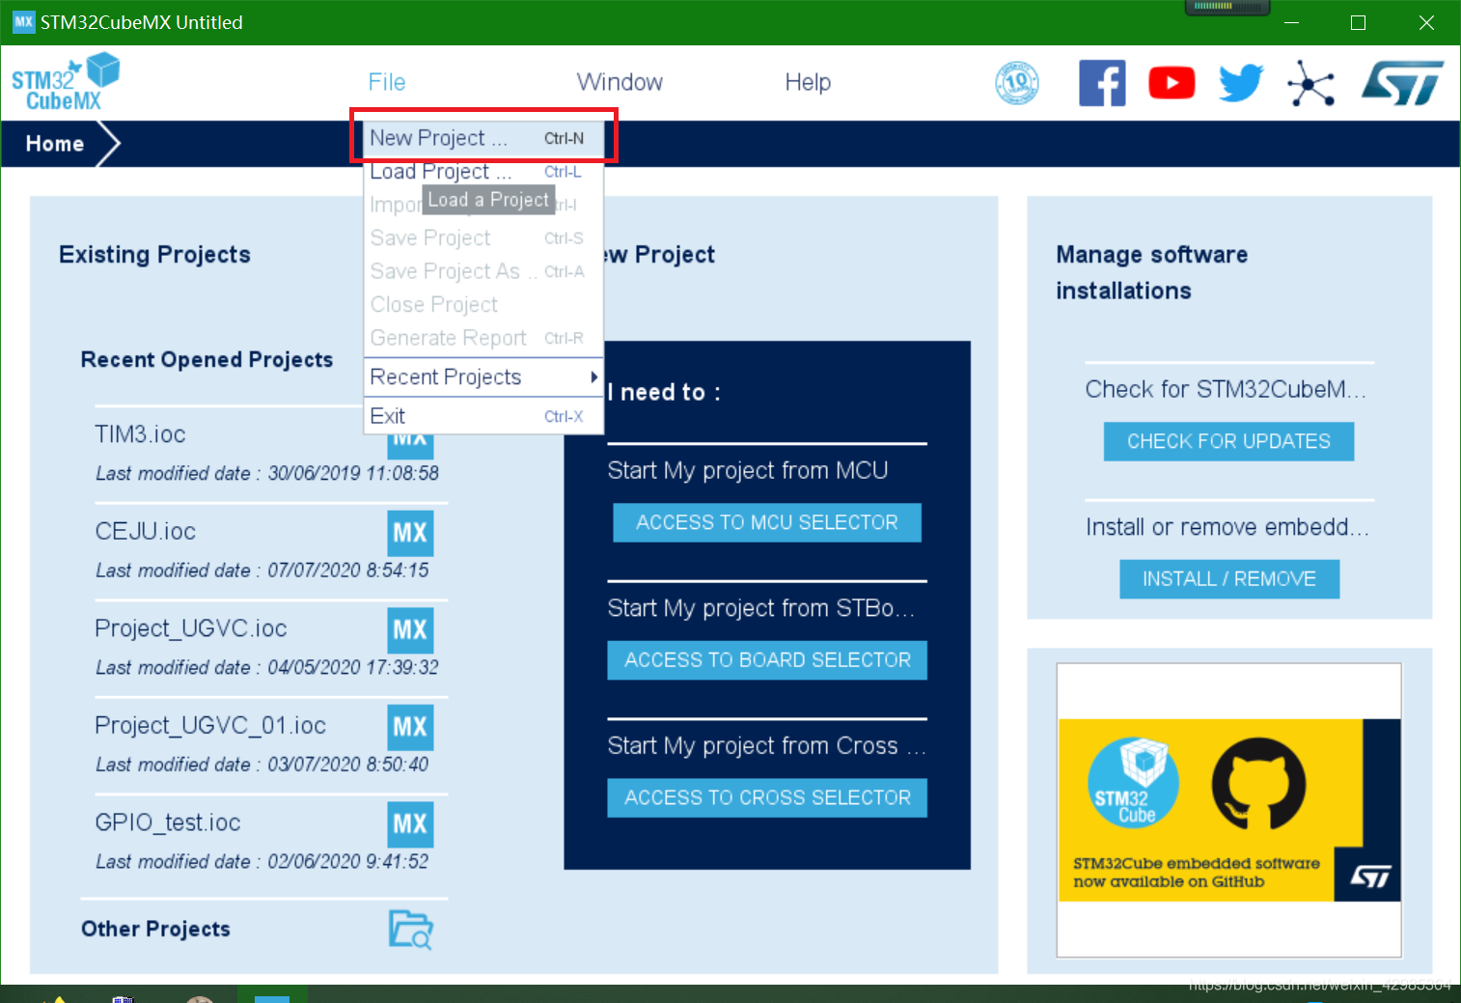Open recent project Project_UGVC_01.ioc
Viewport: 1461px width, 1003px height.
coord(210,726)
